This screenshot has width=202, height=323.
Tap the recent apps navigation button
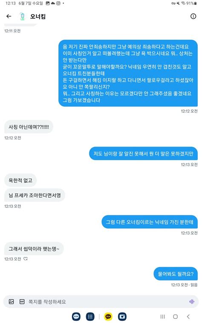(x=162, y=317)
